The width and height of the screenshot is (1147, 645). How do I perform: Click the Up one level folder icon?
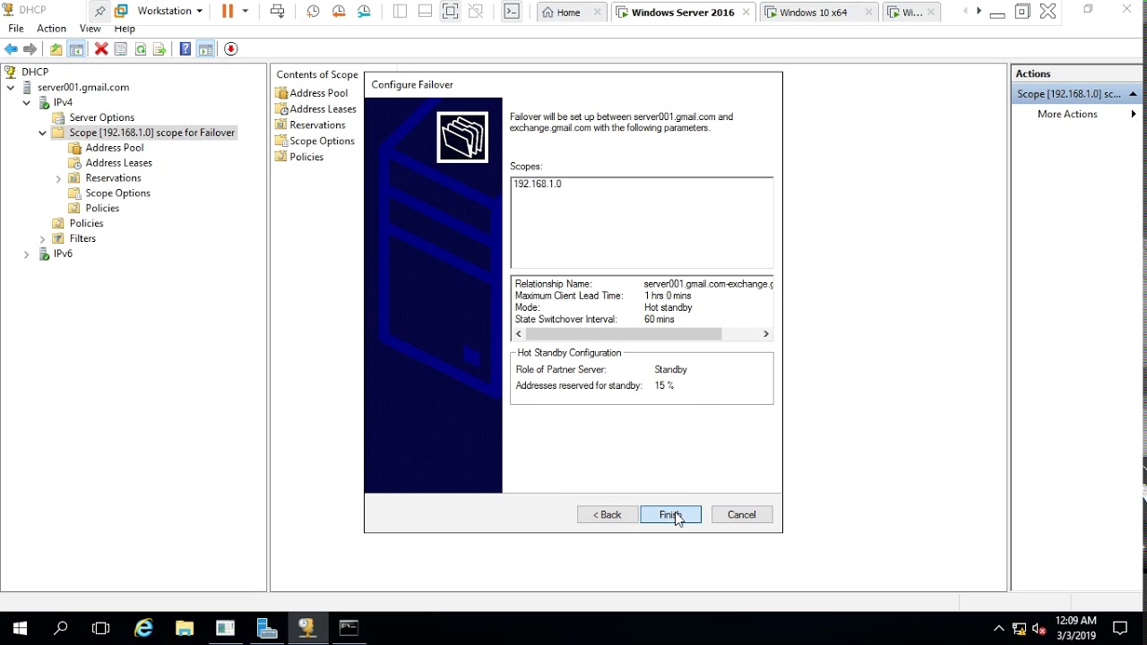56,49
